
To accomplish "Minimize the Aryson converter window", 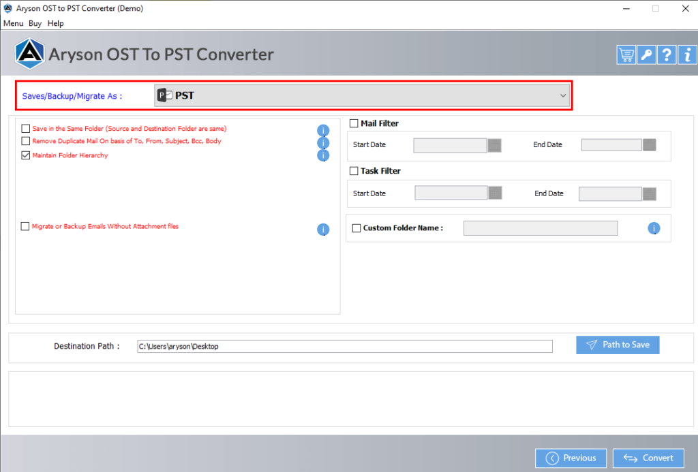I will point(626,8).
